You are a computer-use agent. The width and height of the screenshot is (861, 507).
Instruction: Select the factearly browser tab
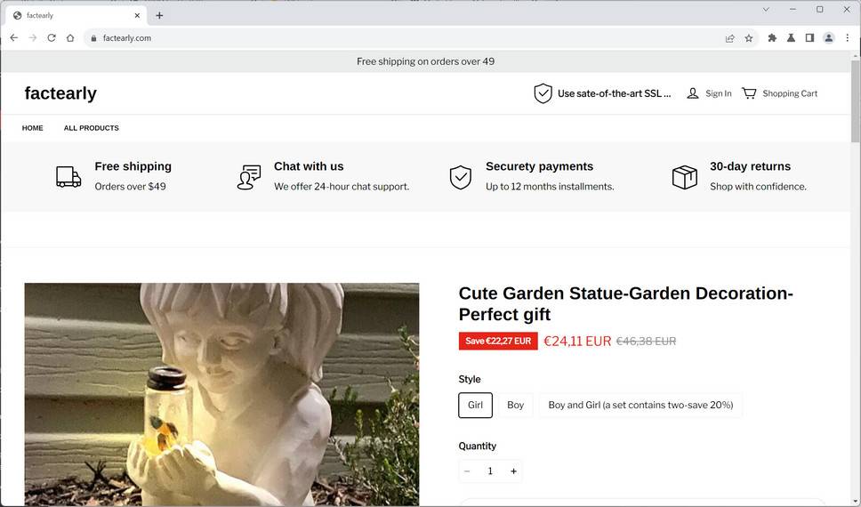pos(76,15)
